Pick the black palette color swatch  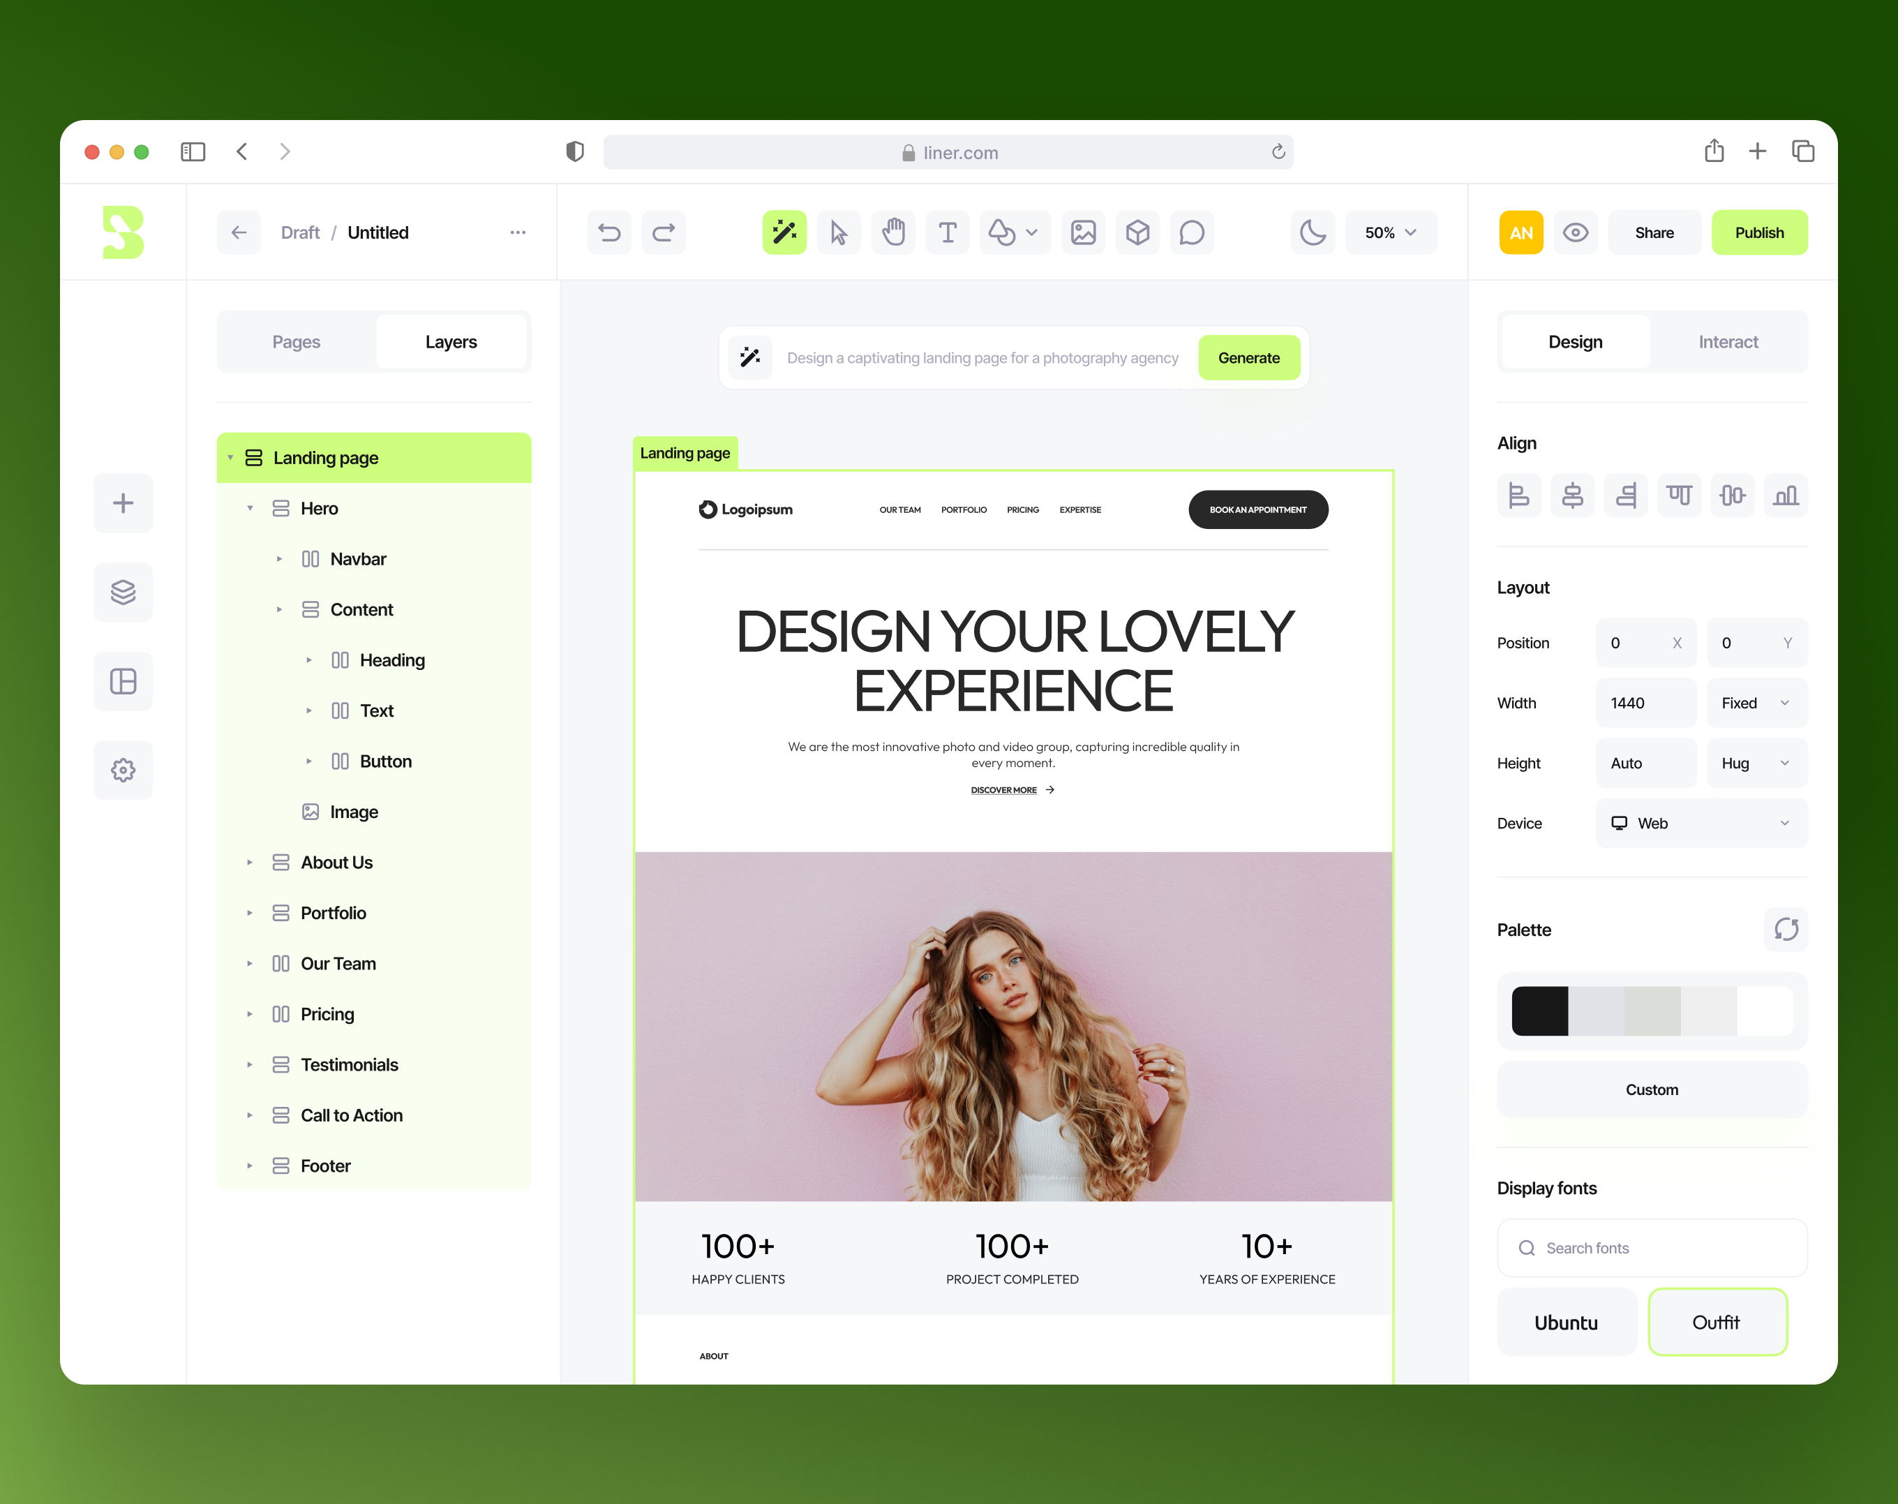[1539, 1010]
